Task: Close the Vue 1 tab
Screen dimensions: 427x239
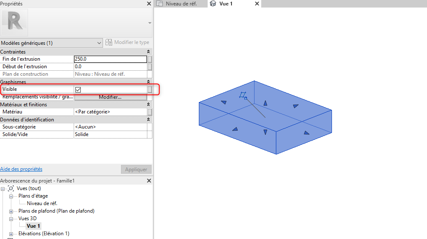Action: pyautogui.click(x=257, y=4)
